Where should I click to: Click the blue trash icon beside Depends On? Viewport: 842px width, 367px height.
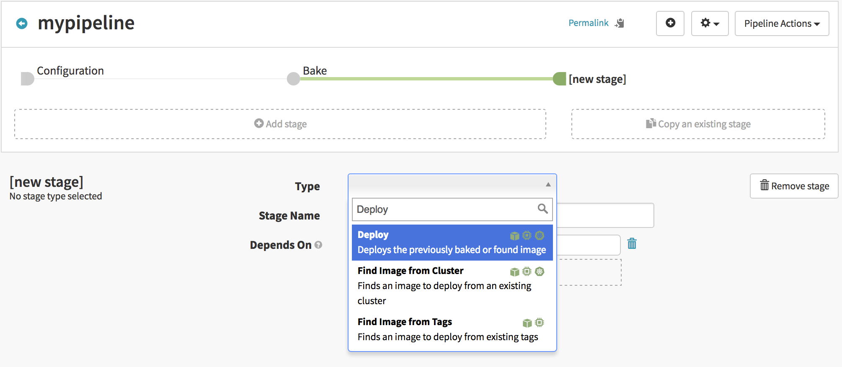pos(632,243)
